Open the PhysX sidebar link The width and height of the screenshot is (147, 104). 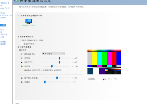5,8
